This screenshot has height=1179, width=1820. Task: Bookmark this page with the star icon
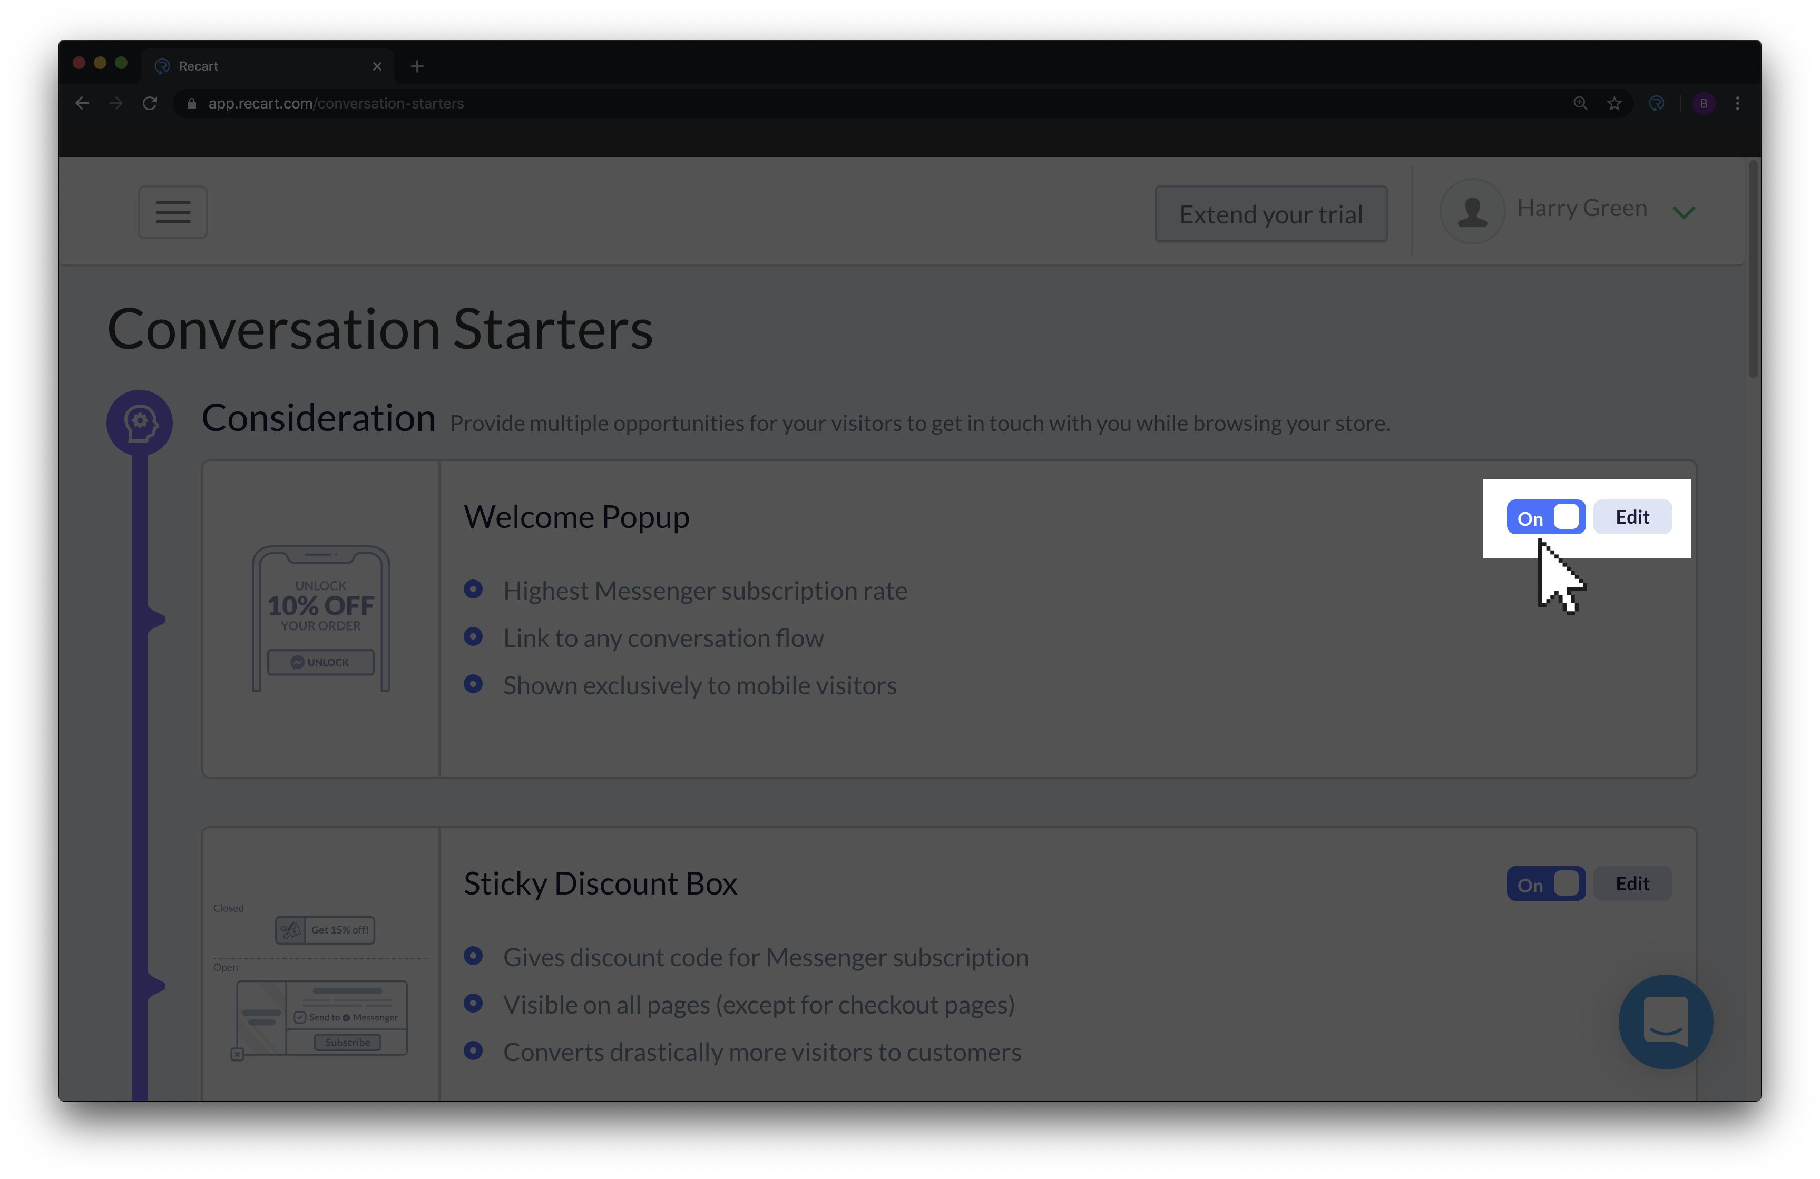click(x=1614, y=103)
